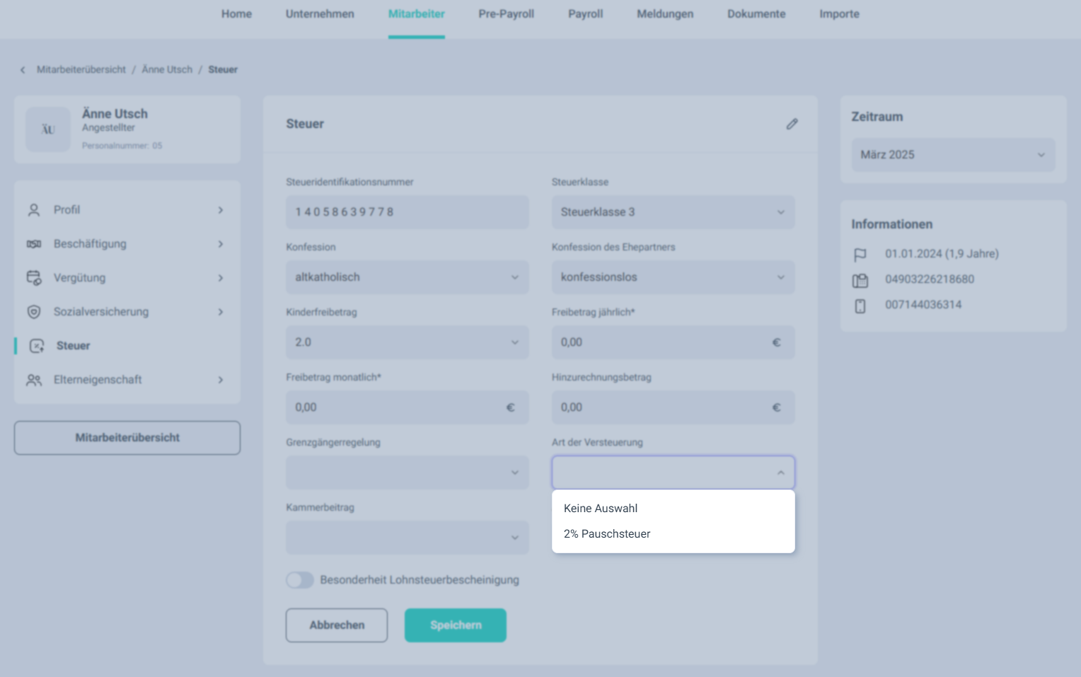Viewport: 1081px width, 677px height.
Task: Click the ÄU avatar of Änne Utsch
Action: click(48, 129)
